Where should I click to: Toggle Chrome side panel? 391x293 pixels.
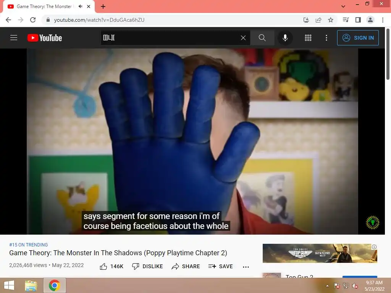pos(358,20)
